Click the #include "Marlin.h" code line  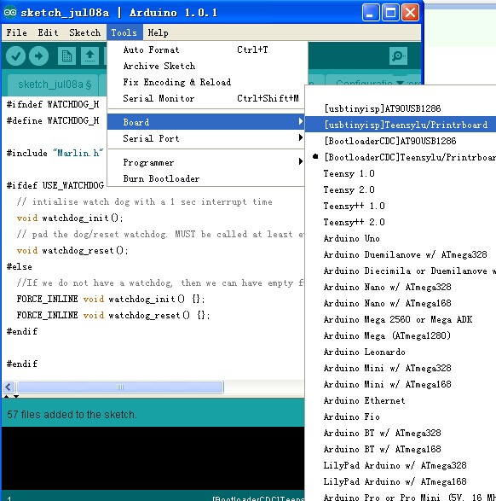click(x=55, y=153)
